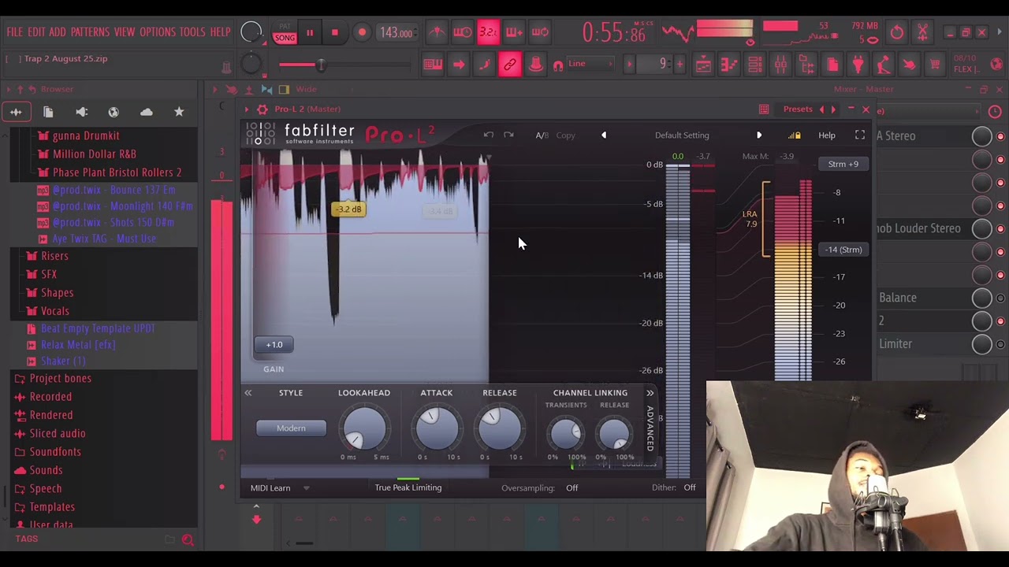Screen dimensions: 1009x567
Task: Change Oversampling Off setting
Action: (572, 488)
